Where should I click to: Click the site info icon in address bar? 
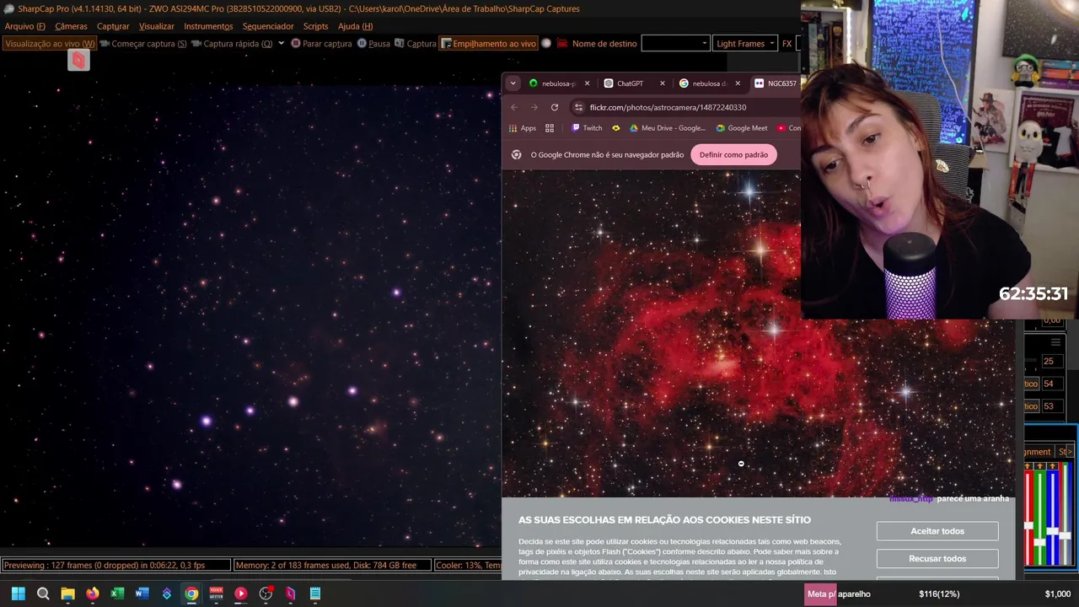tap(578, 107)
